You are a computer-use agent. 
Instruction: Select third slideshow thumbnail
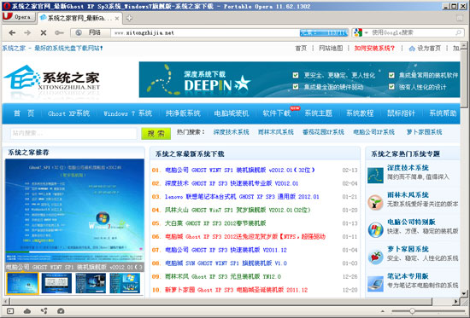(x=91, y=283)
